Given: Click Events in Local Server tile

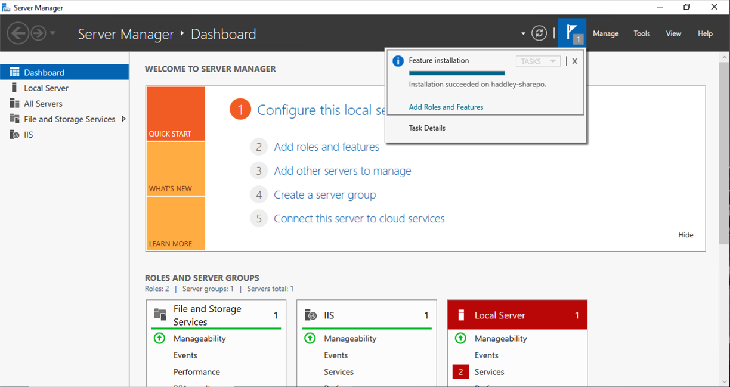Looking at the screenshot, I should click(487, 355).
